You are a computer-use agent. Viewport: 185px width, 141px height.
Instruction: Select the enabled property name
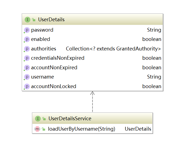pyautogui.click(x=41, y=39)
